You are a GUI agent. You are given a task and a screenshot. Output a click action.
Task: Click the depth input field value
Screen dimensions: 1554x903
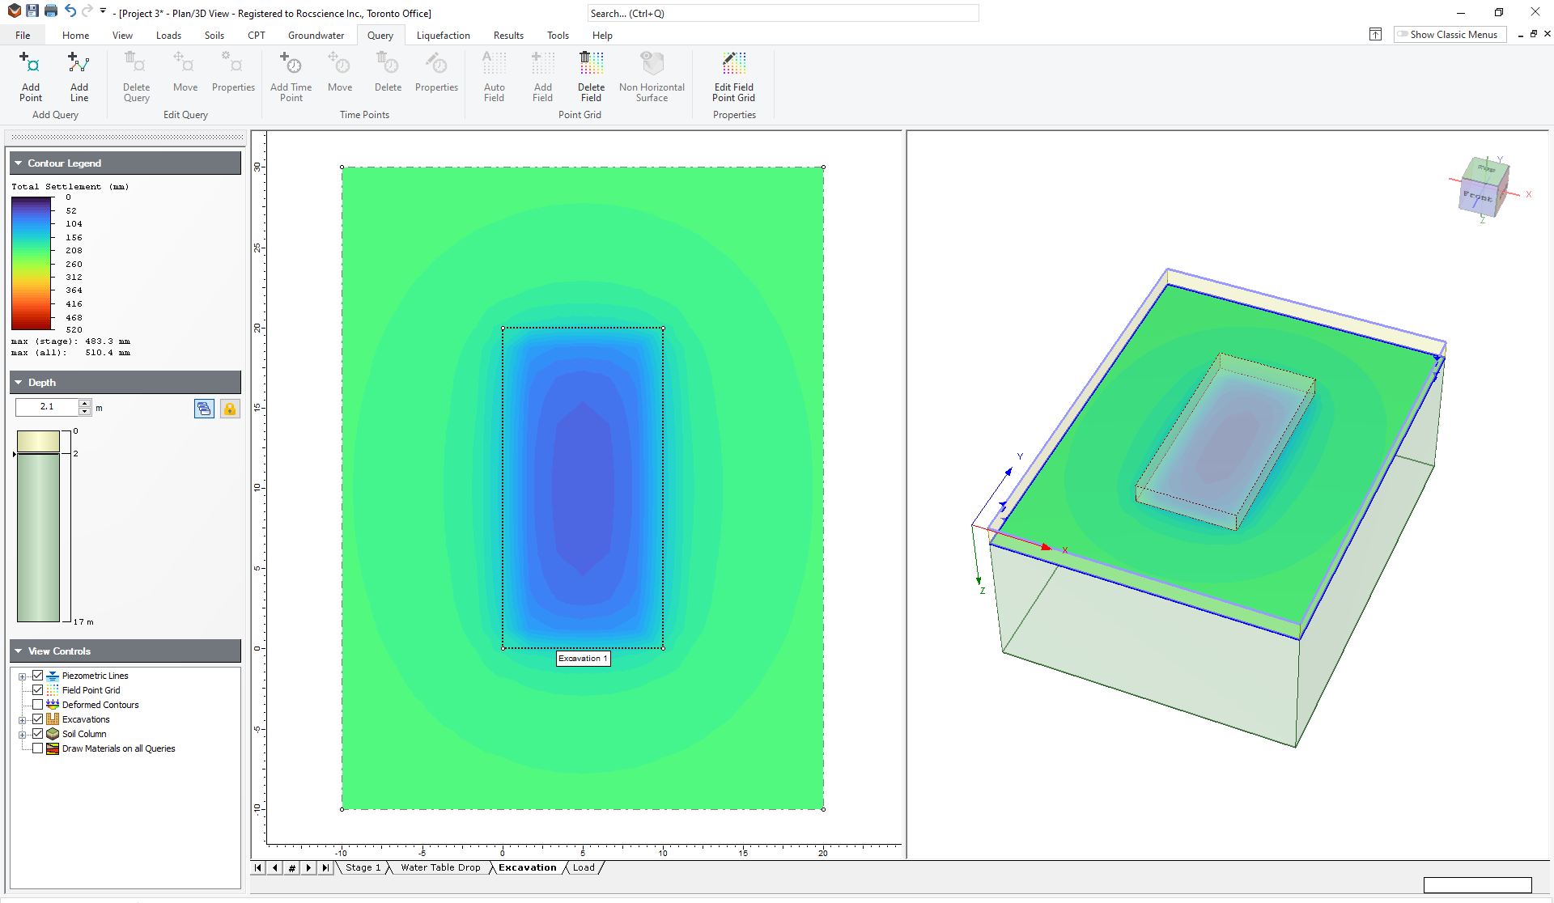click(47, 406)
